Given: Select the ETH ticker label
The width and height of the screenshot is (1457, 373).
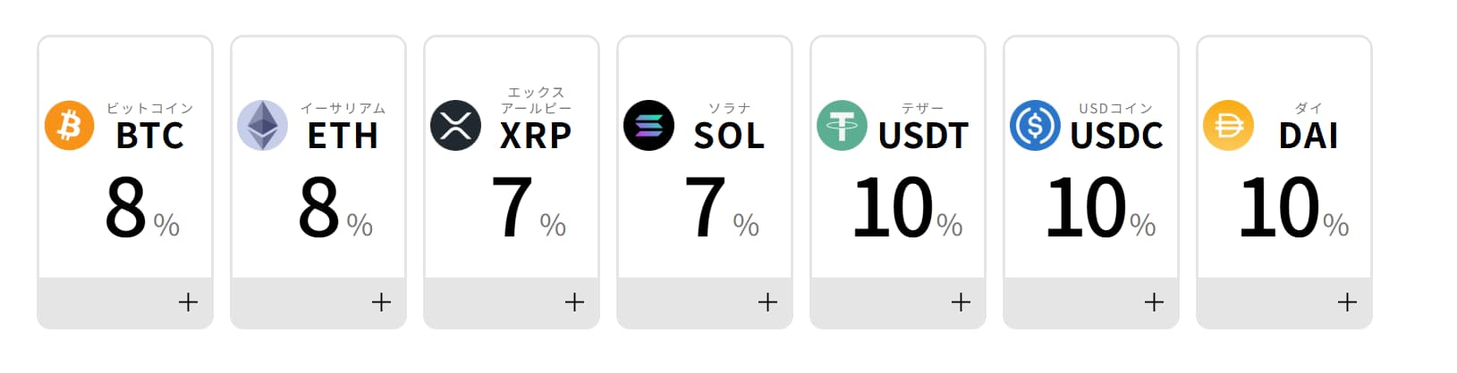Looking at the screenshot, I should click(x=343, y=136).
